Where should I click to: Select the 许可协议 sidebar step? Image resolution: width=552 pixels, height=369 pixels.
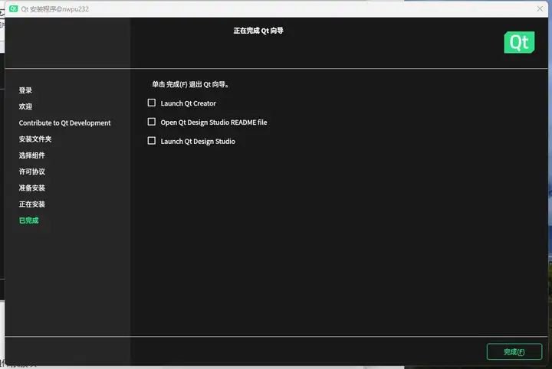[x=32, y=171]
